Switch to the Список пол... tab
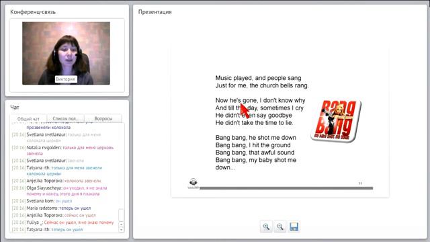The height and width of the screenshot is (242, 430). tap(66, 118)
